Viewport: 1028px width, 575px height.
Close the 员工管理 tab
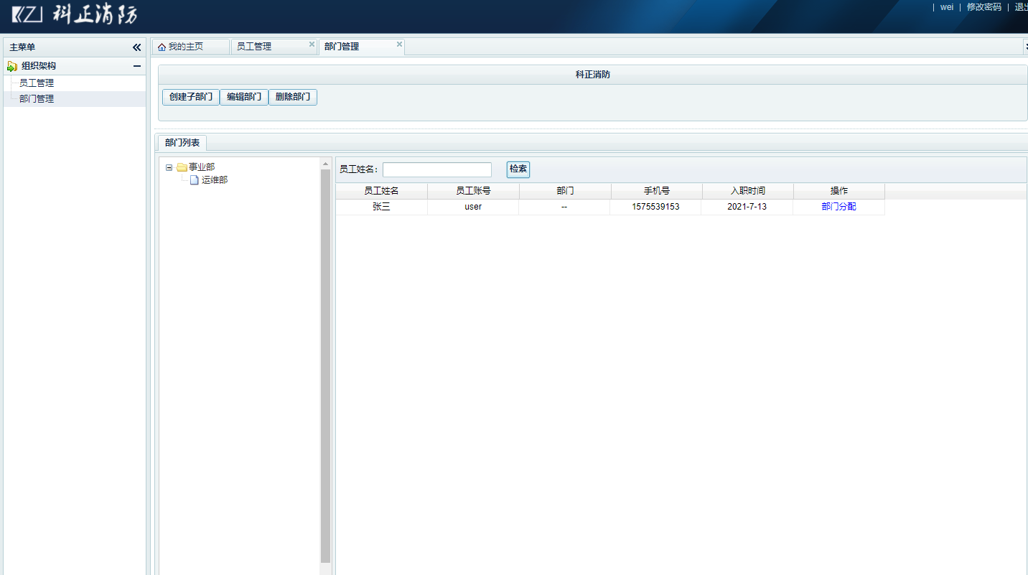coord(312,45)
